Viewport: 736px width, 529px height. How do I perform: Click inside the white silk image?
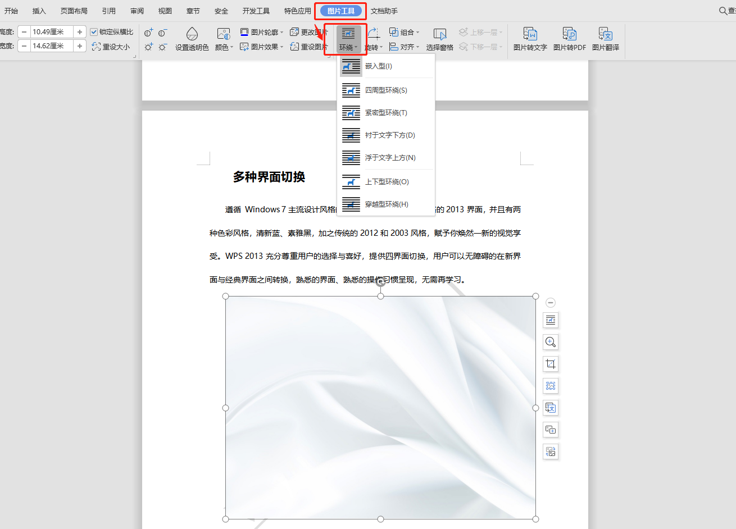pos(380,408)
